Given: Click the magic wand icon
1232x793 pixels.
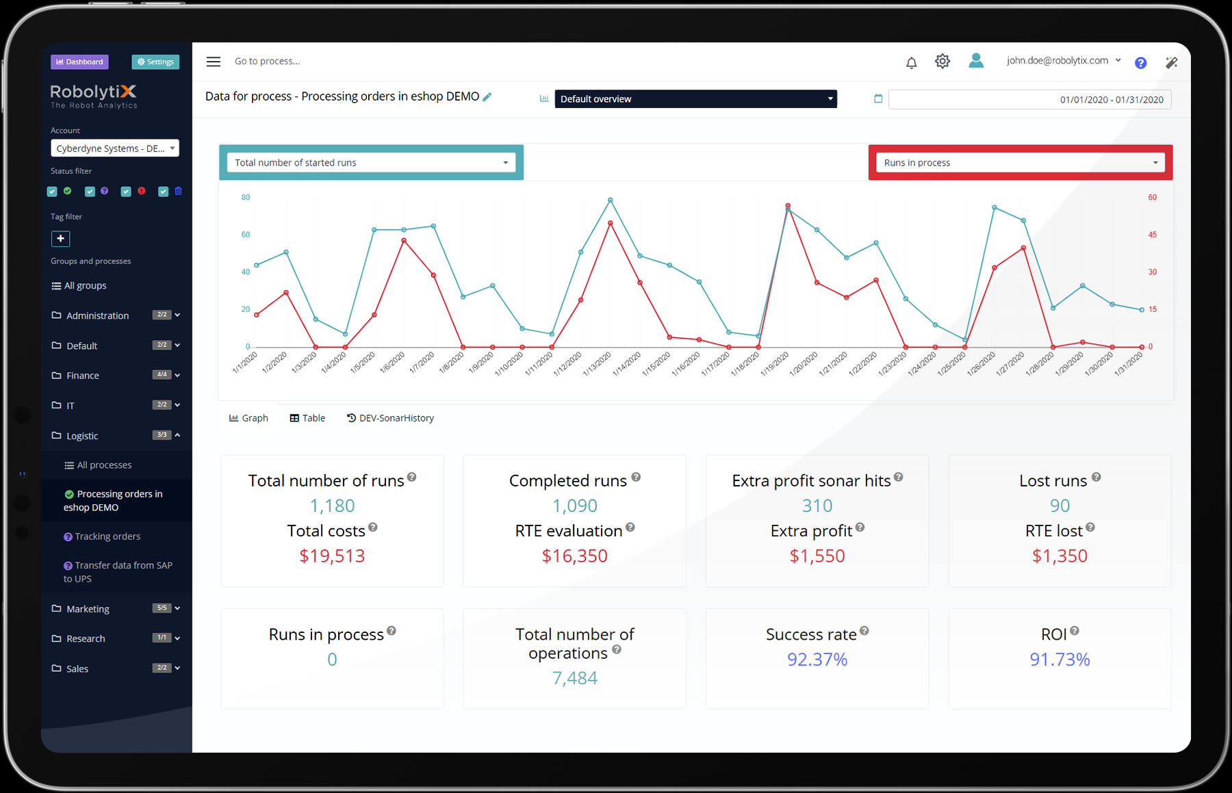Looking at the screenshot, I should [x=1171, y=62].
